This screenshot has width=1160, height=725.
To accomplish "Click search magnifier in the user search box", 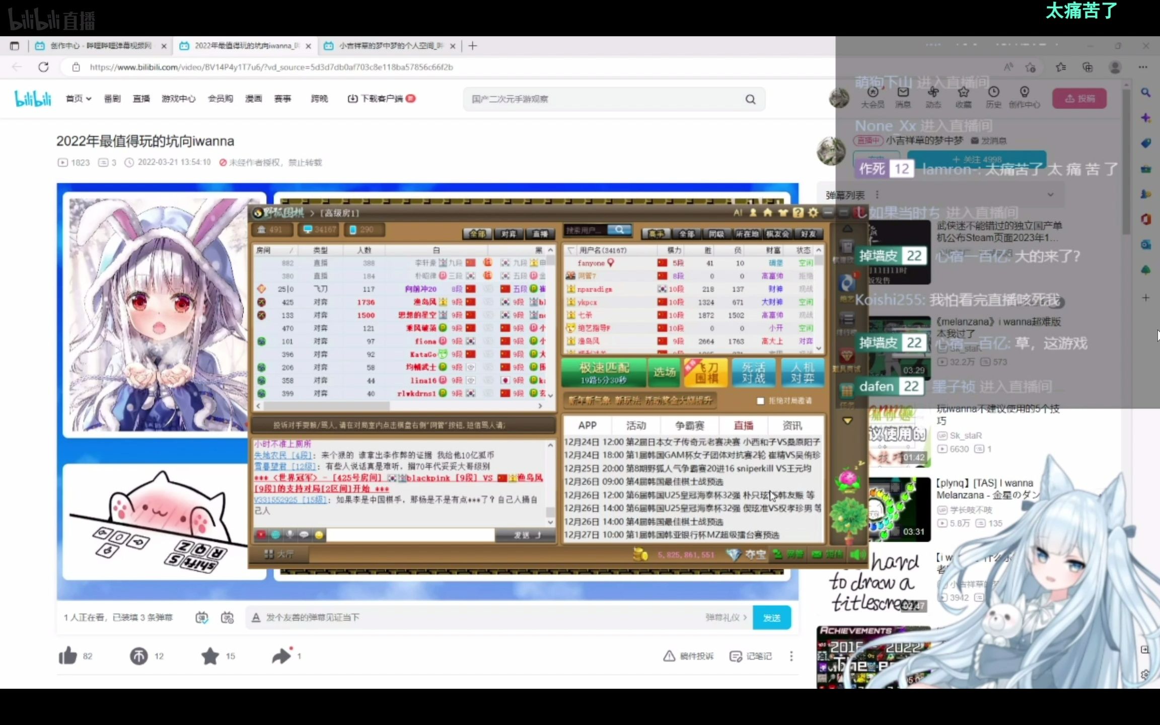I will point(619,230).
